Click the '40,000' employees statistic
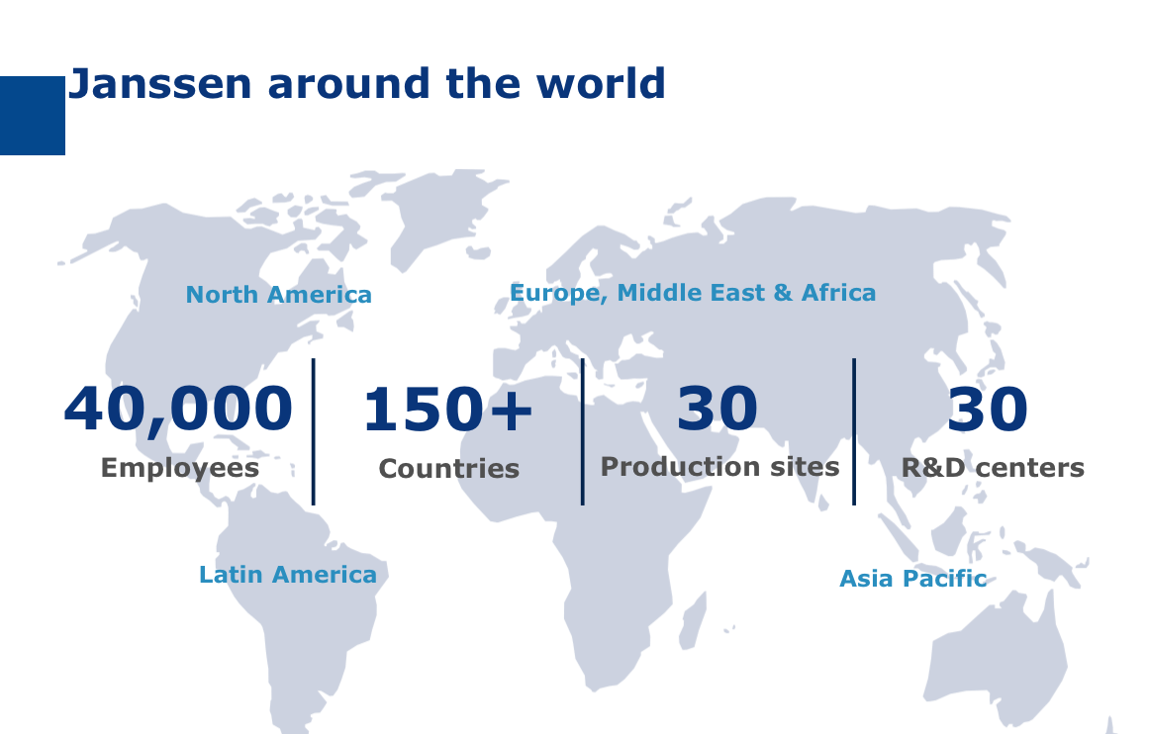 [179, 408]
